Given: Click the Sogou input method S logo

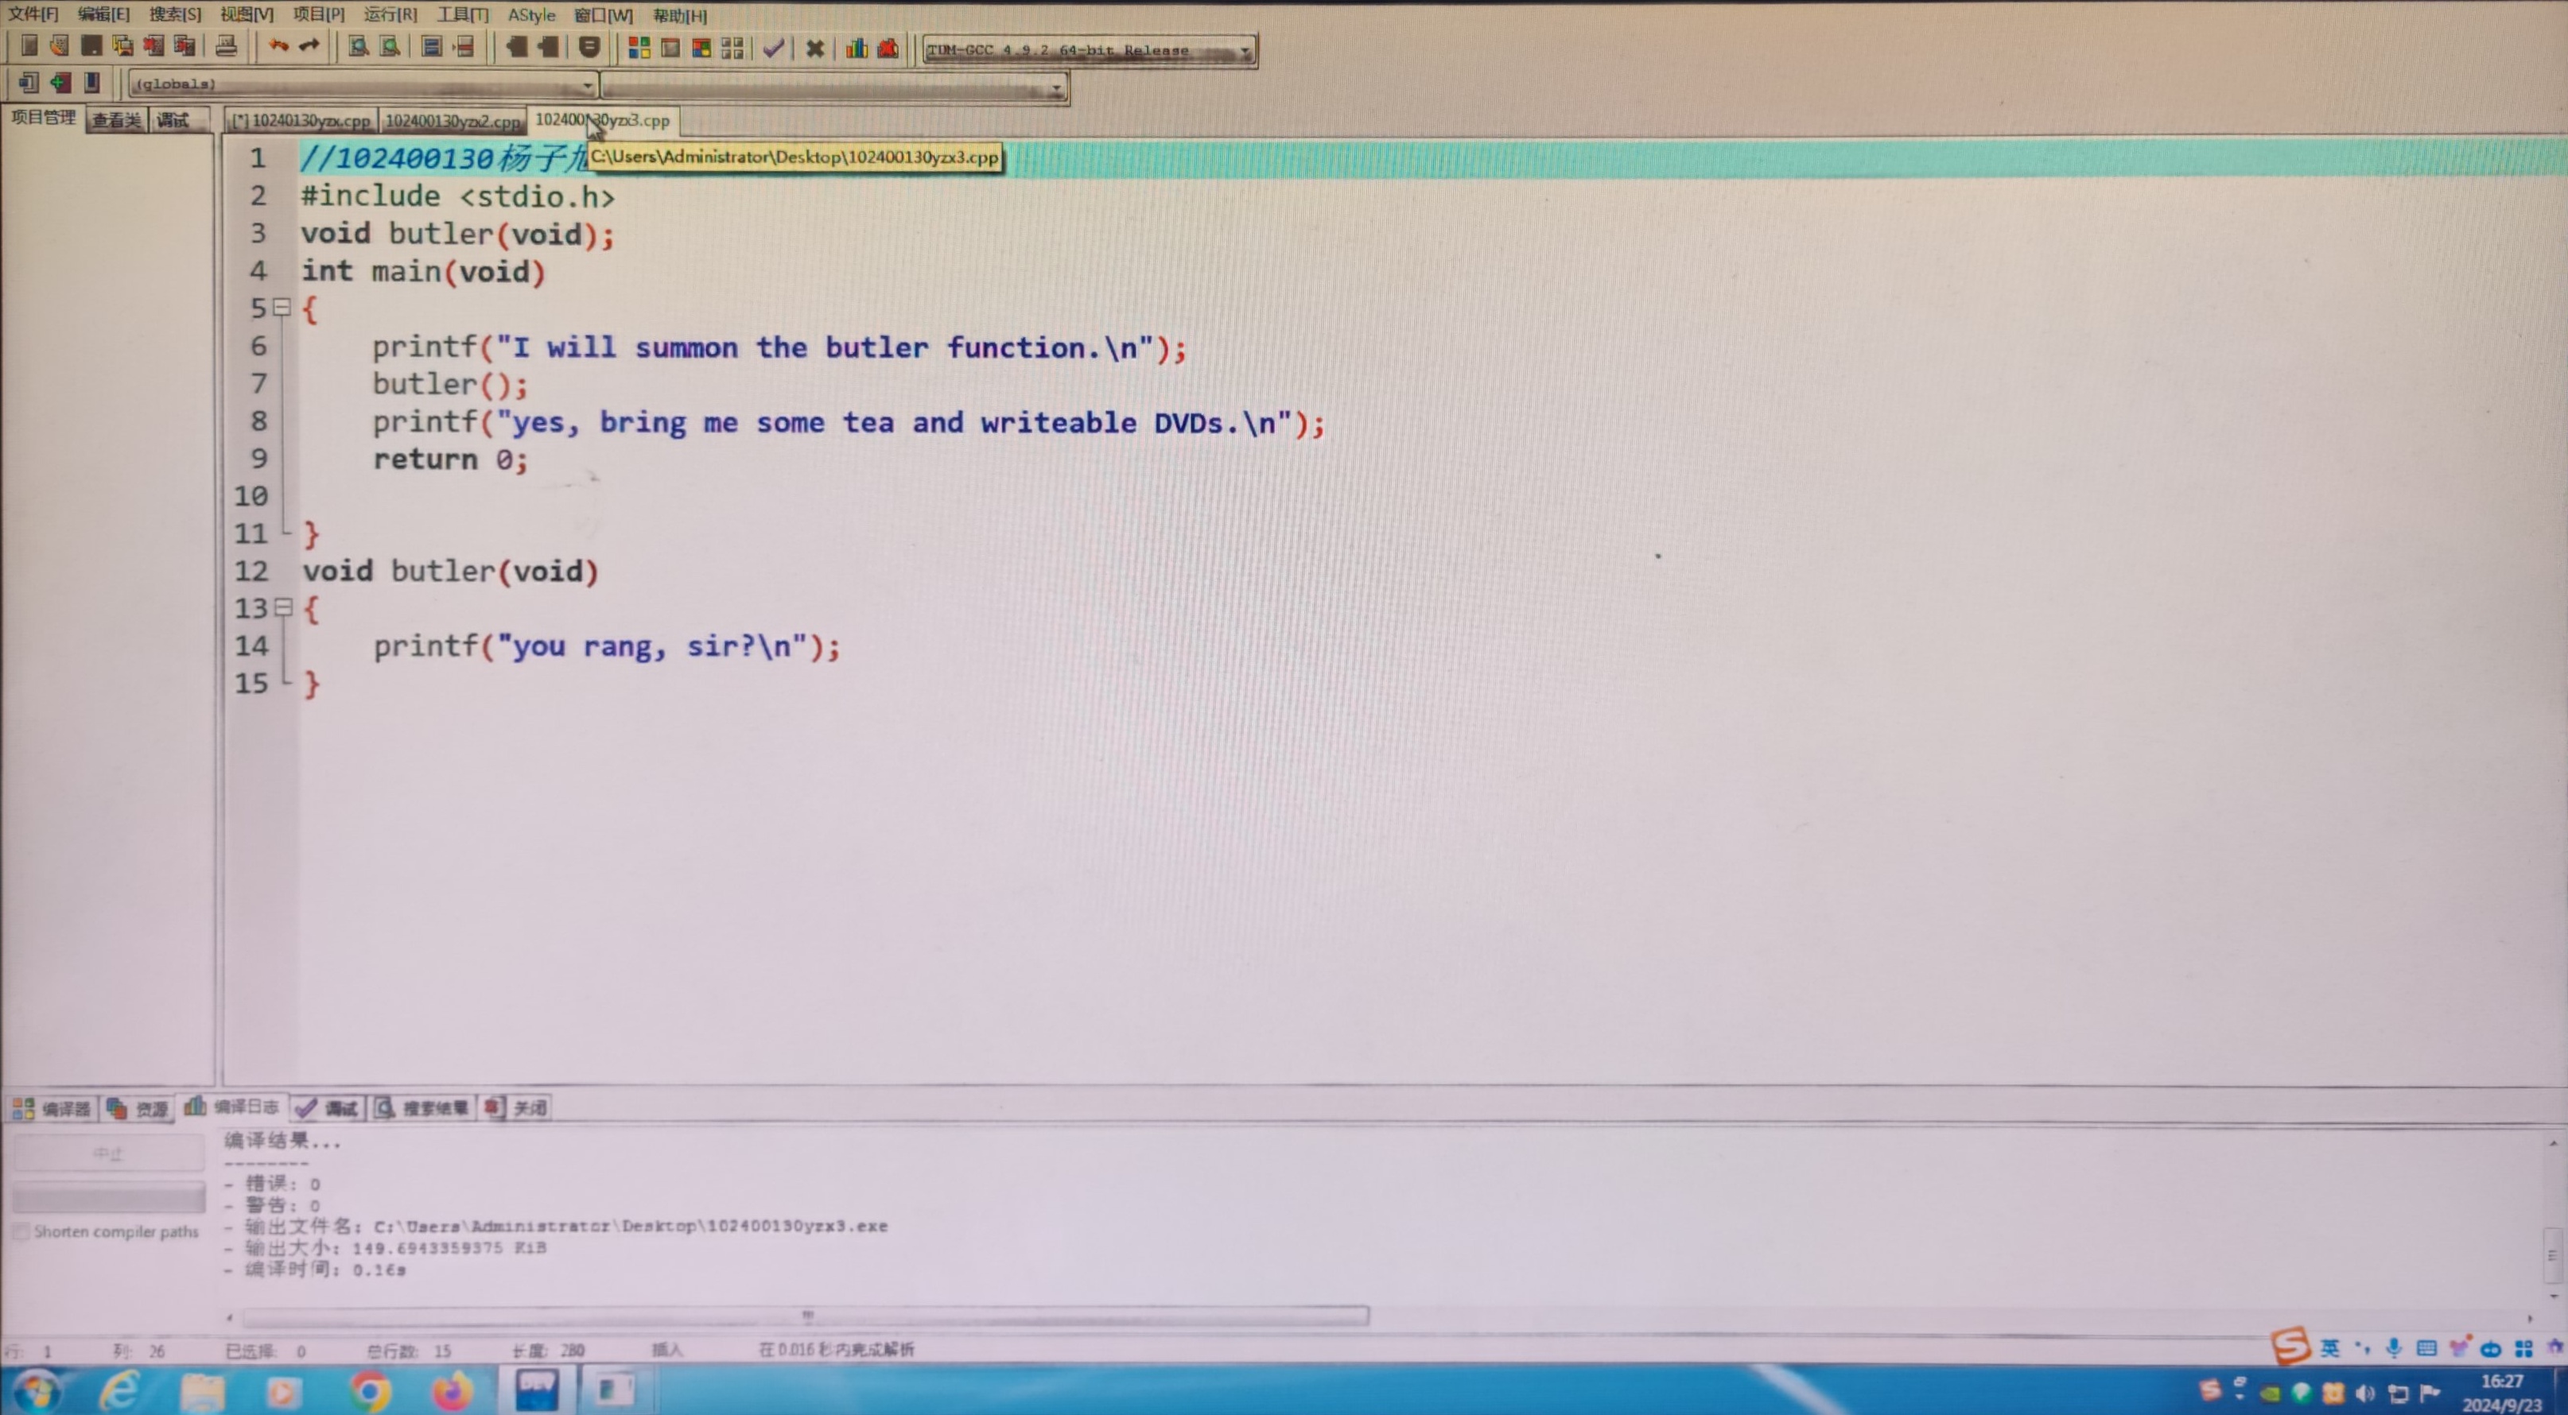Looking at the screenshot, I should click(2291, 1345).
